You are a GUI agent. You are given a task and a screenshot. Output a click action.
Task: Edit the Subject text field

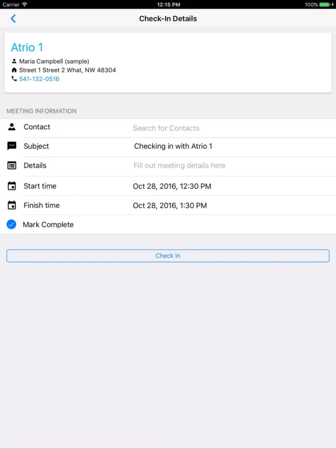coord(173,146)
